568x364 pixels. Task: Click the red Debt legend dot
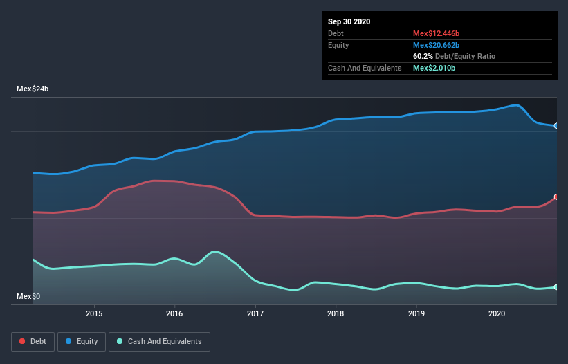coord(22,341)
